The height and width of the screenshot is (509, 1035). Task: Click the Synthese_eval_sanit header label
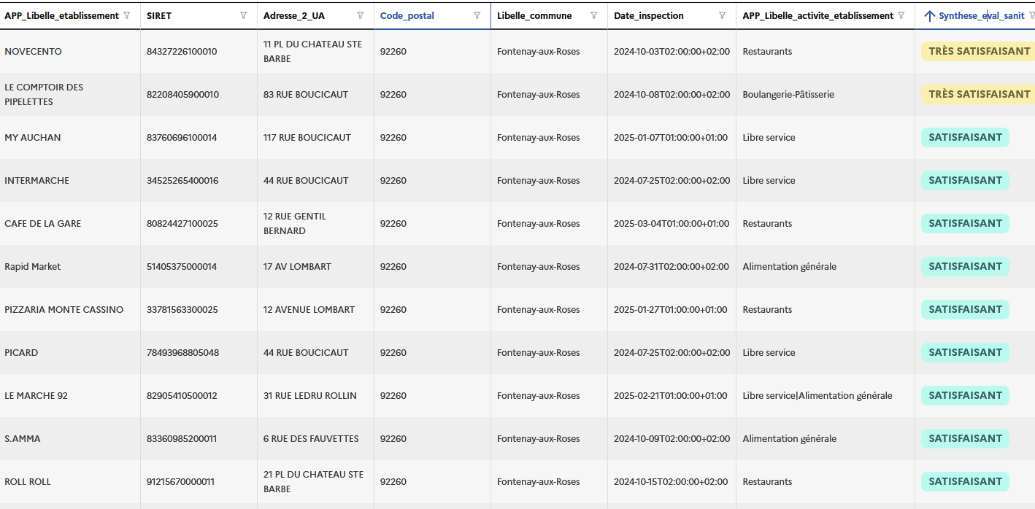coord(982,15)
